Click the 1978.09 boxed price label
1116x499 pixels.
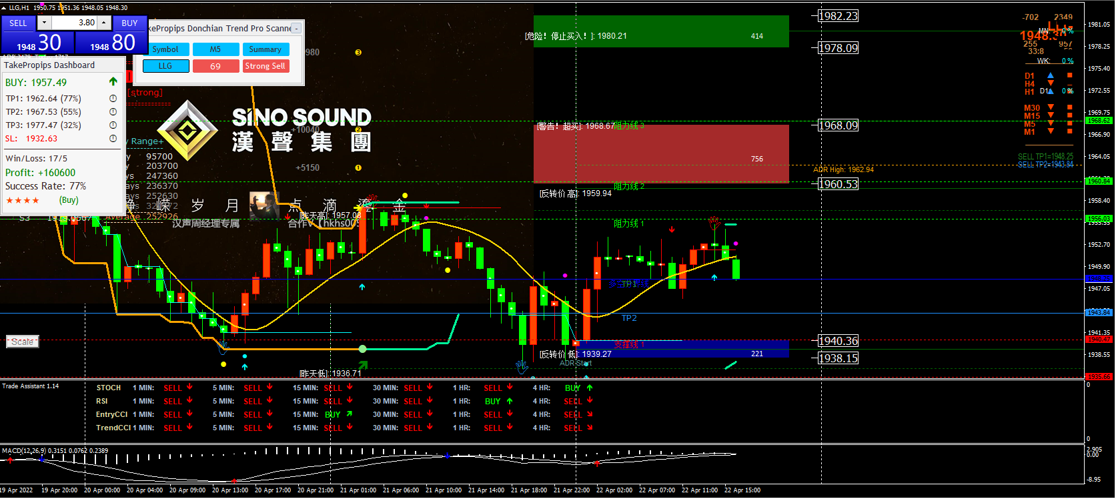coord(839,48)
